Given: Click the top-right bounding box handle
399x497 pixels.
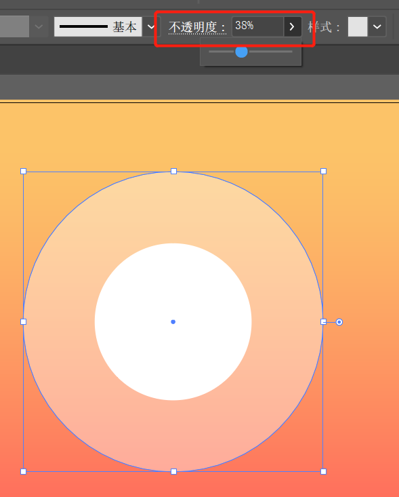Looking at the screenshot, I should 323,171.
